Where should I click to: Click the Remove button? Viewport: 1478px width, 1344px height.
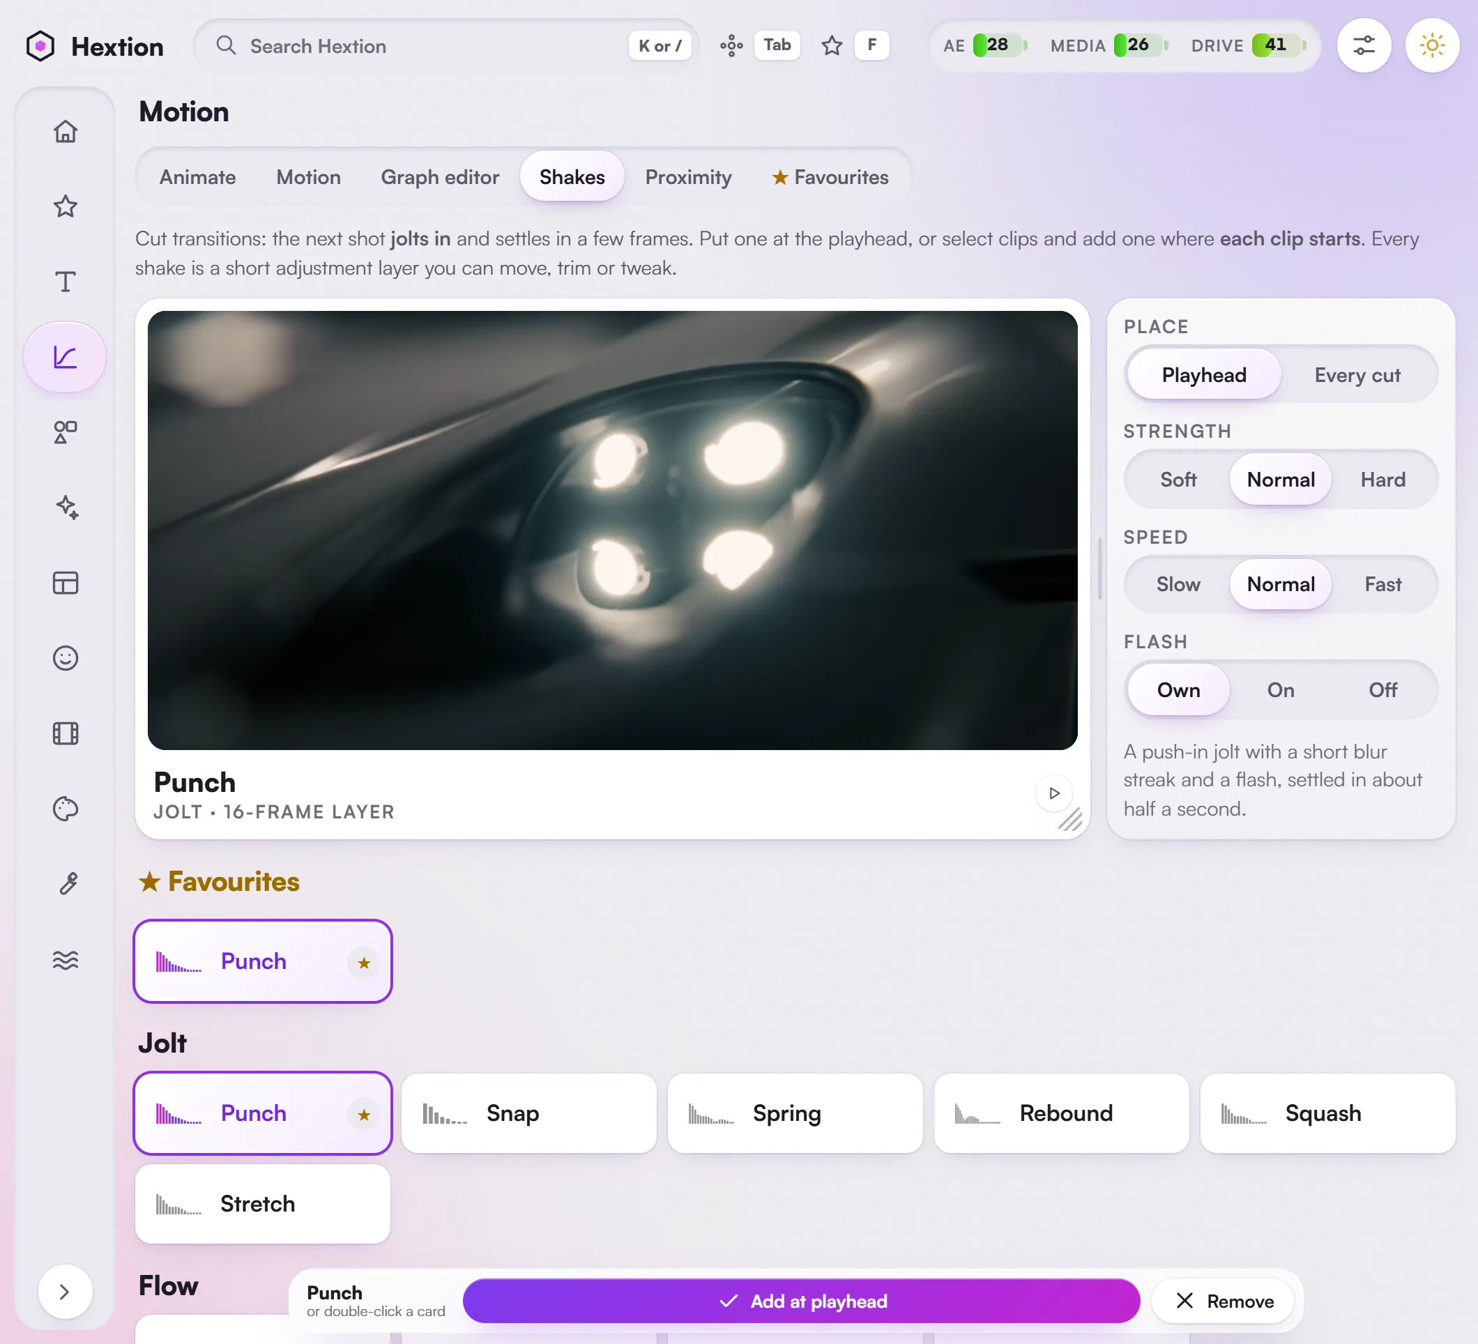click(1224, 1301)
